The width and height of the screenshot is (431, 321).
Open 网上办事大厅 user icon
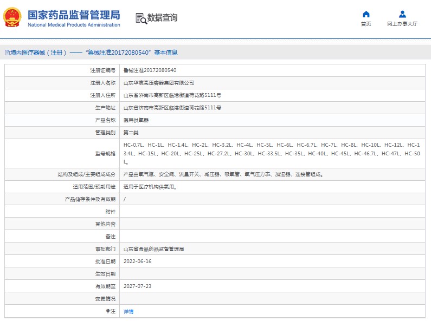(402, 14)
